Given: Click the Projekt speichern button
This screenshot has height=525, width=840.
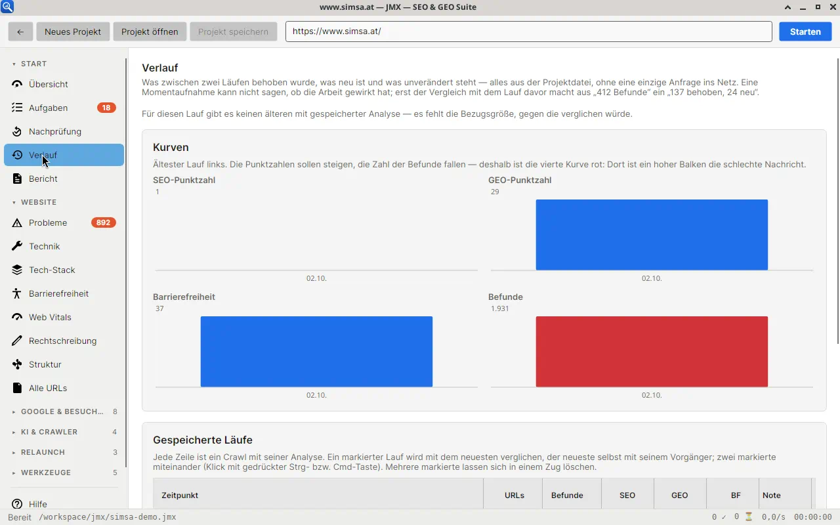Looking at the screenshot, I should click(233, 31).
